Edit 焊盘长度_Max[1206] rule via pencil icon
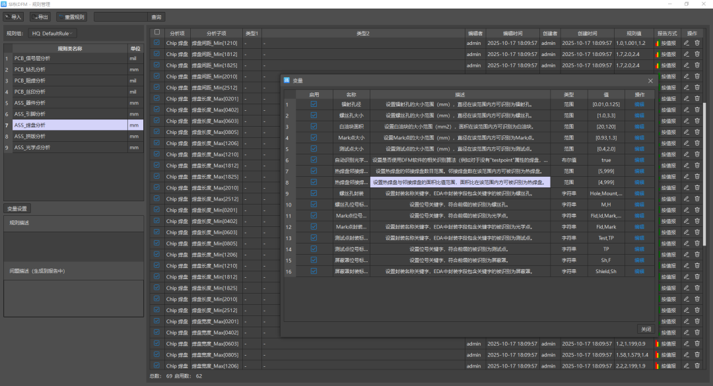 pos(686,143)
